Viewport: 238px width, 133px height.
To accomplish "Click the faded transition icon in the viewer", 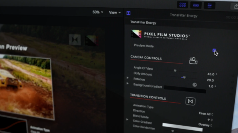I will (75, 40).
